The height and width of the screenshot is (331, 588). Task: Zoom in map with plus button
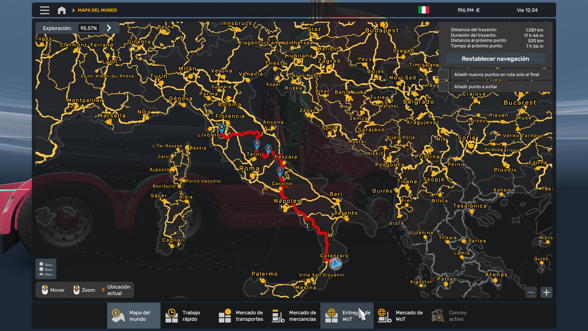[x=546, y=292]
